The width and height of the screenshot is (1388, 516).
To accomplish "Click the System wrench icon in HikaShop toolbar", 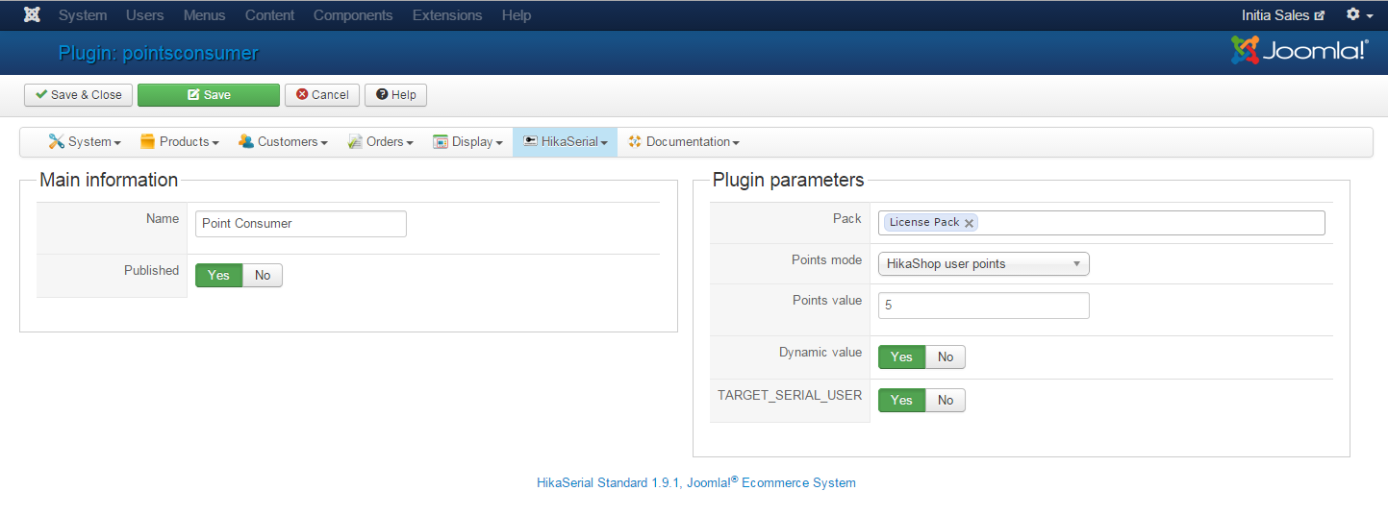I will [57, 142].
